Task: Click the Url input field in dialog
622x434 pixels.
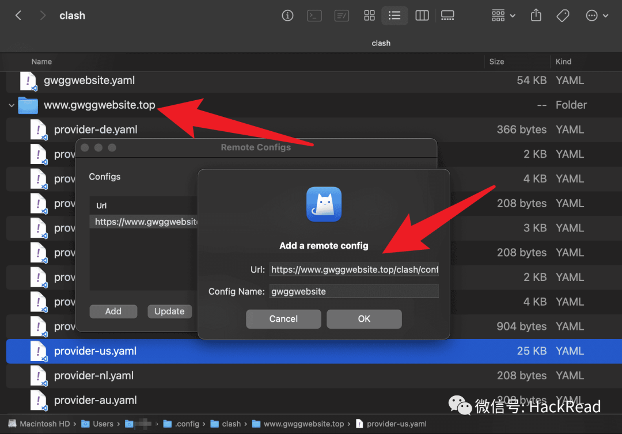Action: tap(354, 269)
